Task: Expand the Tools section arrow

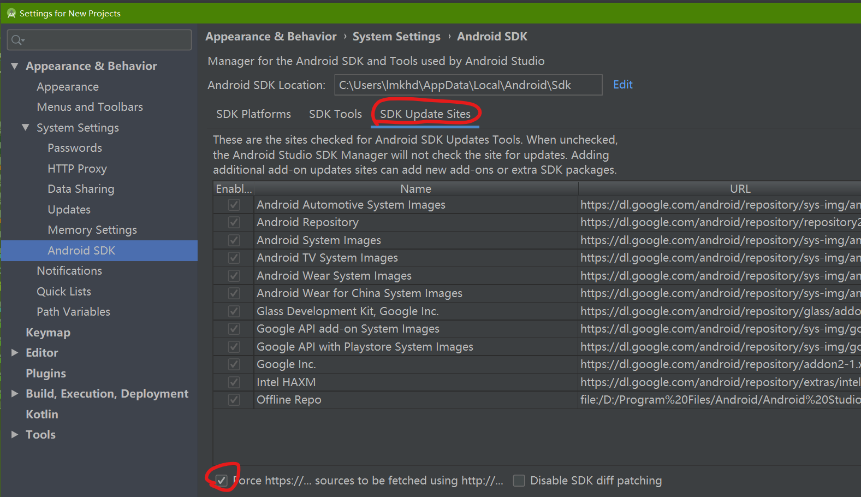Action: click(15, 435)
